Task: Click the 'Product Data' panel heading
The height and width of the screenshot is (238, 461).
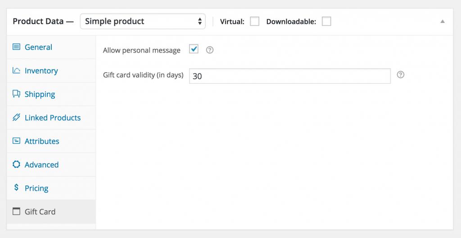Action: pyautogui.click(x=38, y=22)
